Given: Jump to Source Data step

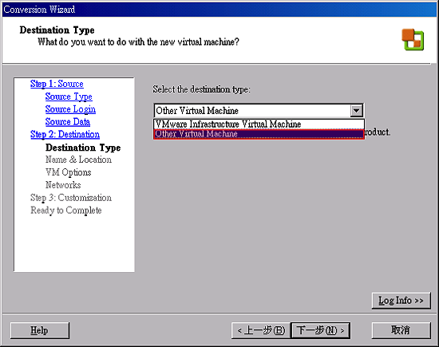Looking at the screenshot, I should click(x=68, y=122).
